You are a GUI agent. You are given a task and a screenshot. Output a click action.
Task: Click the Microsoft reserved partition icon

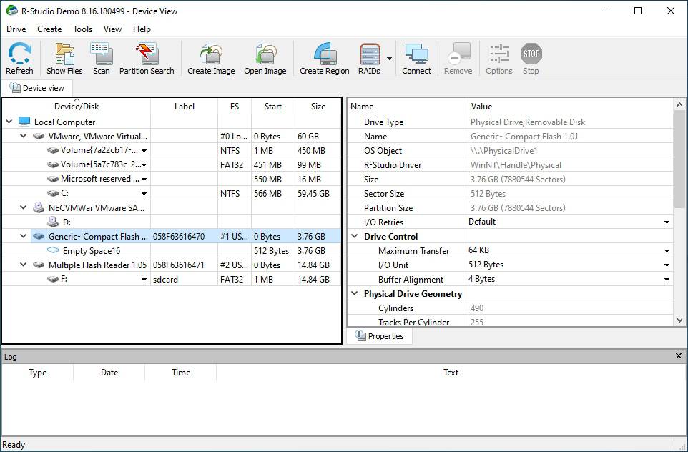point(53,179)
